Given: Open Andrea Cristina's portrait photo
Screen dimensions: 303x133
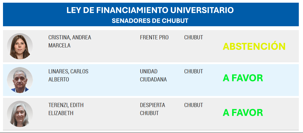Looking at the screenshot, I should (x=20, y=46).
